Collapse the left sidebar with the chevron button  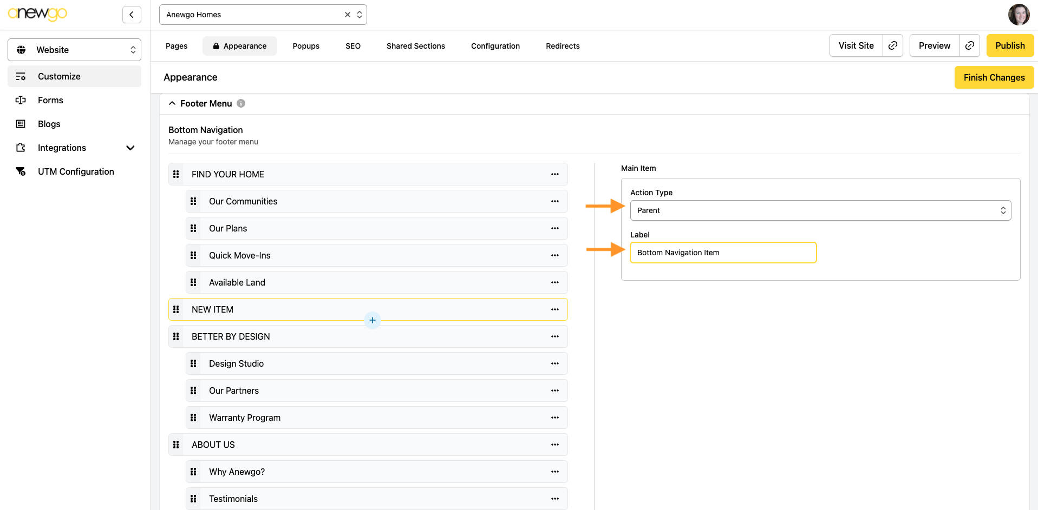click(132, 15)
